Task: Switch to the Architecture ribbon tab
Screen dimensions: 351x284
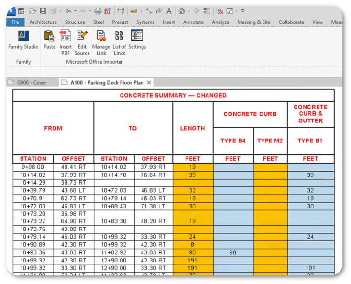Action: [43, 22]
